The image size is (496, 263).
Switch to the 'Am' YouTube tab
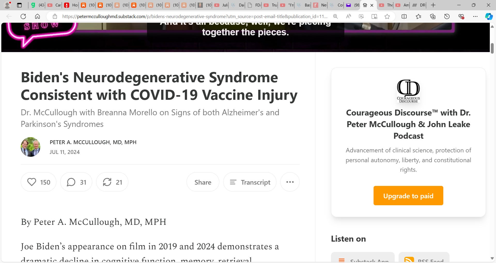[x=402, y=5]
